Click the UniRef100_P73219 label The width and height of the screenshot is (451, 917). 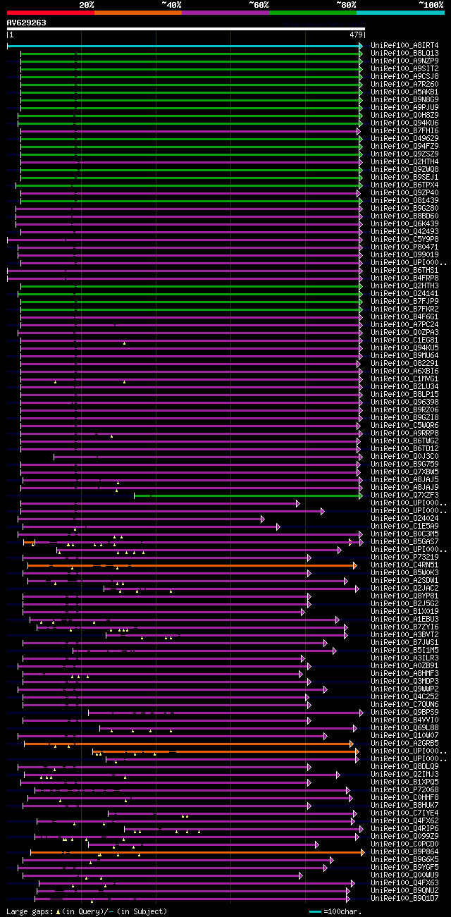click(x=404, y=557)
